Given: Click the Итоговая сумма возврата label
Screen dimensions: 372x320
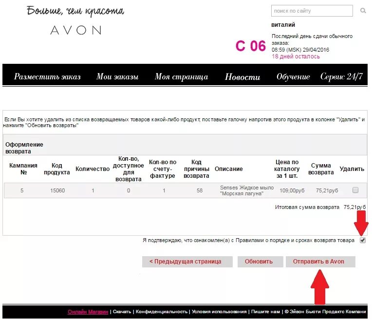Looking at the screenshot, I should pos(307,207).
